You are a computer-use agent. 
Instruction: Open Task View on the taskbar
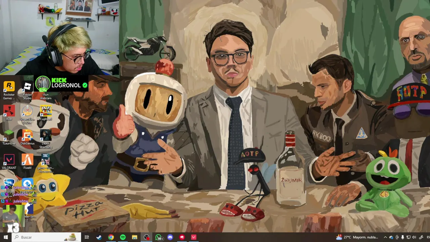(87, 237)
